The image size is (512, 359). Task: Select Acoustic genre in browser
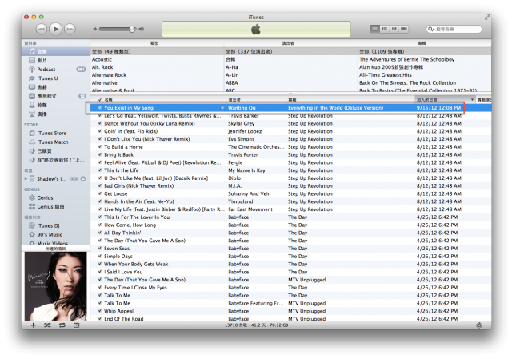157,59
